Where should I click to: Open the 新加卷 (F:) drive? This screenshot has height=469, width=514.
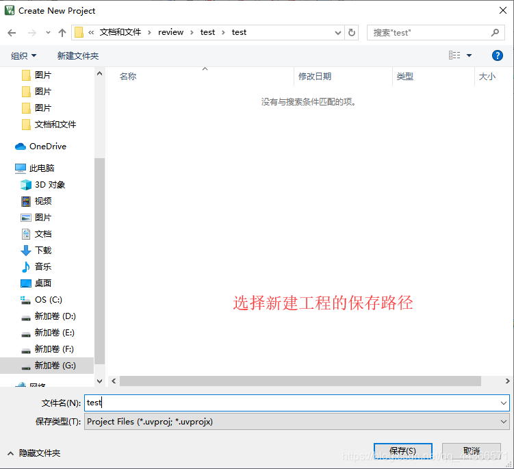click(x=54, y=349)
